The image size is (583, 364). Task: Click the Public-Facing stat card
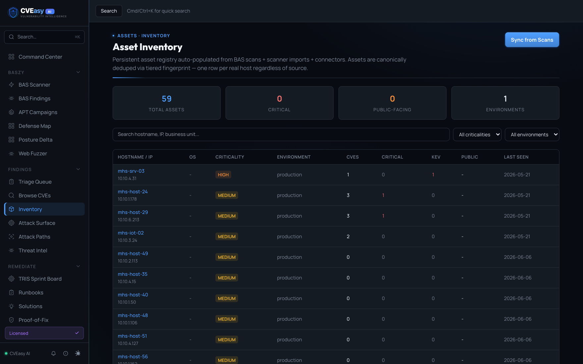point(392,103)
